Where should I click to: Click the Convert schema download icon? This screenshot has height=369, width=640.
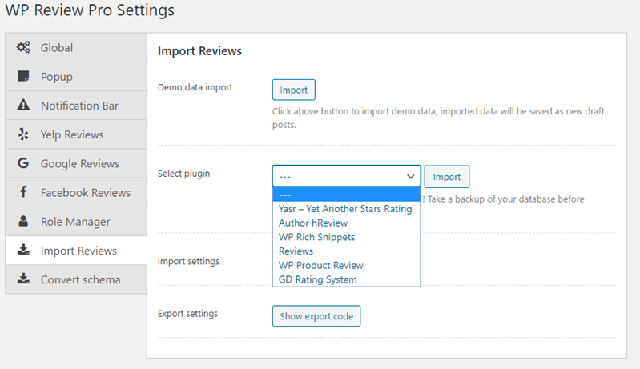click(x=23, y=279)
